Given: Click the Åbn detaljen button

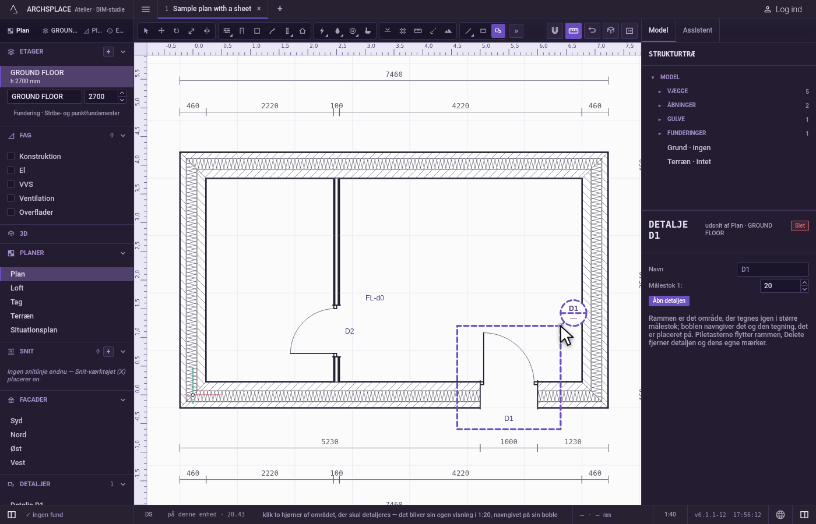Looking at the screenshot, I should 669,301.
